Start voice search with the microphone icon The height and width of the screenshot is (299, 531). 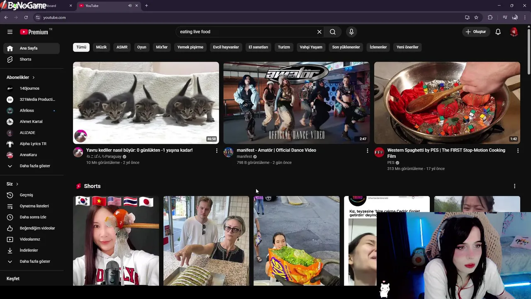[x=351, y=32]
